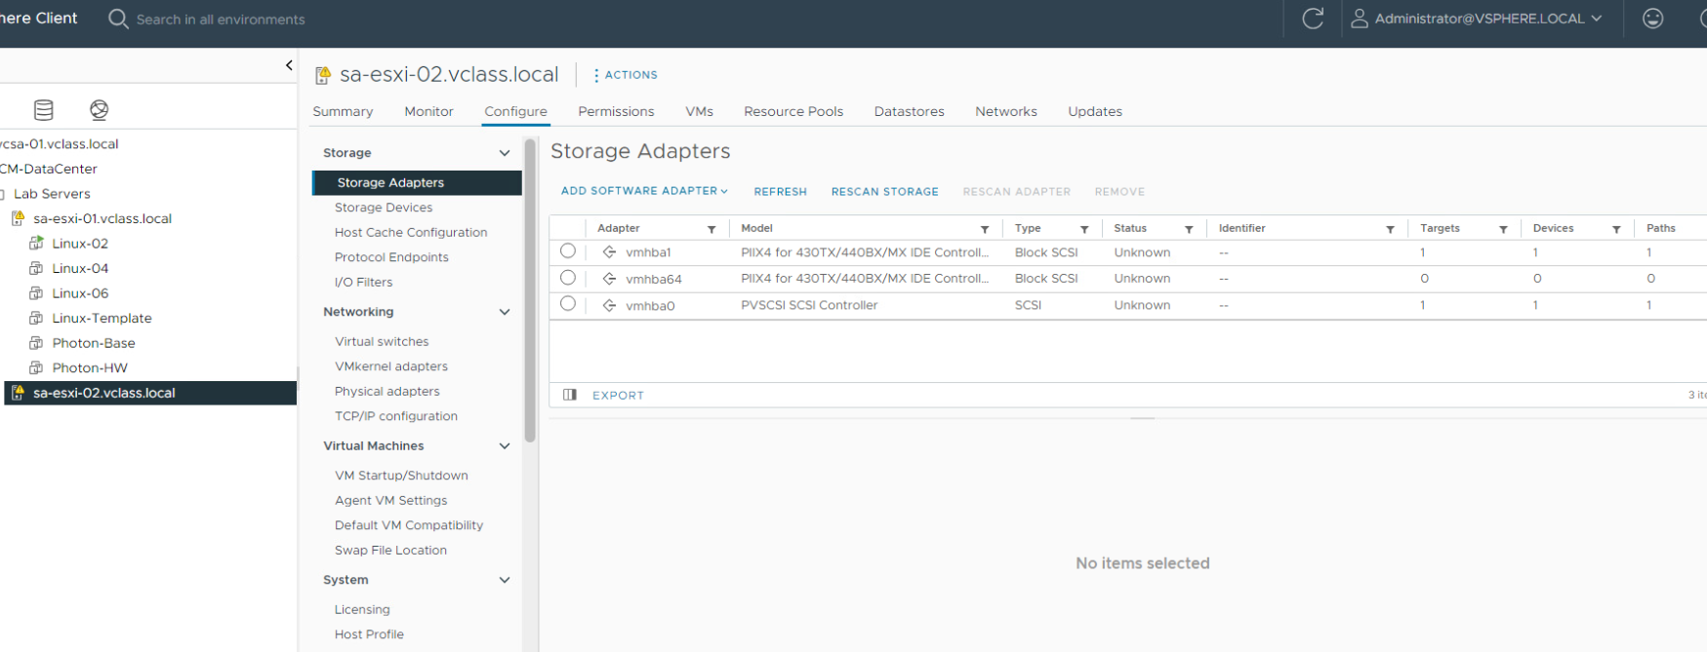Click the Linux-02 VM icon

tap(36, 243)
